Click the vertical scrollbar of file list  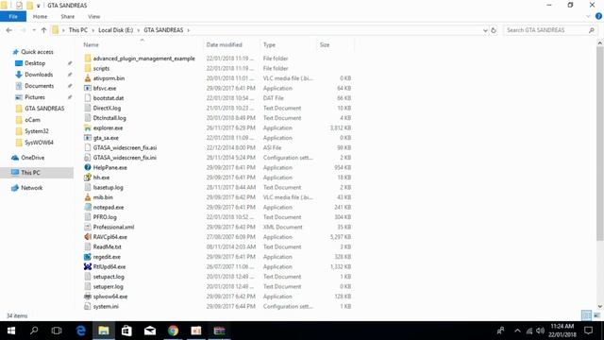click(600, 143)
